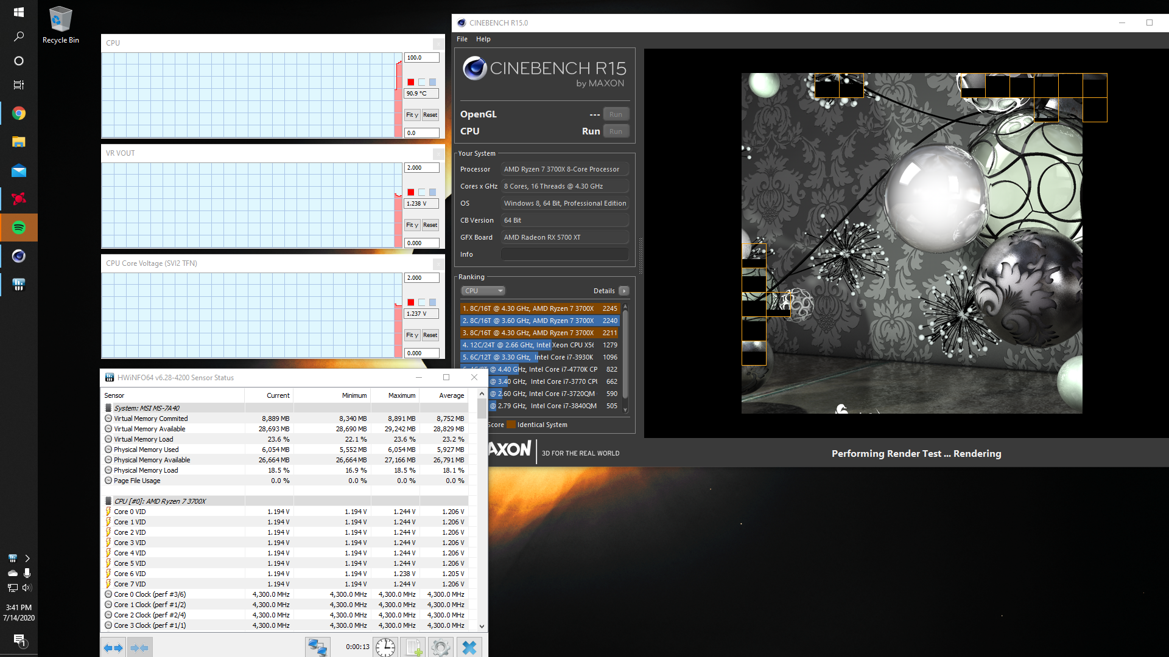
Task: Click HWiNFO expand-columns arrows button
Action: 114,648
